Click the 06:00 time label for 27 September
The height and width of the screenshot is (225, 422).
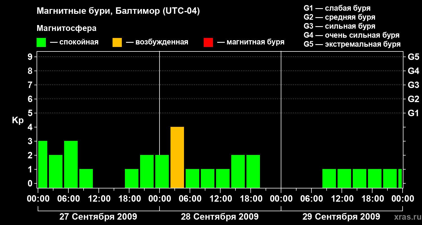pyautogui.click(x=68, y=199)
